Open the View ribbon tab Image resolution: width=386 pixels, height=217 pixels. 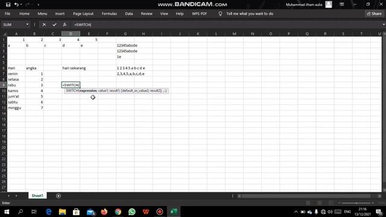(x=164, y=13)
